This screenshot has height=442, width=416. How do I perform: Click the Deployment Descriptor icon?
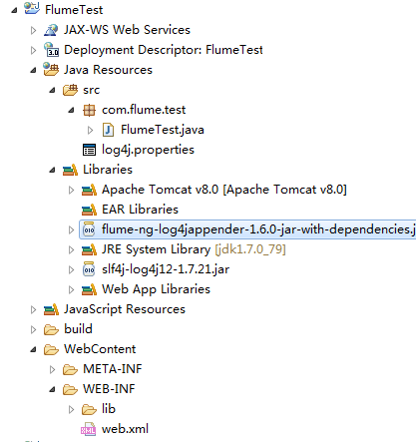click(51, 50)
